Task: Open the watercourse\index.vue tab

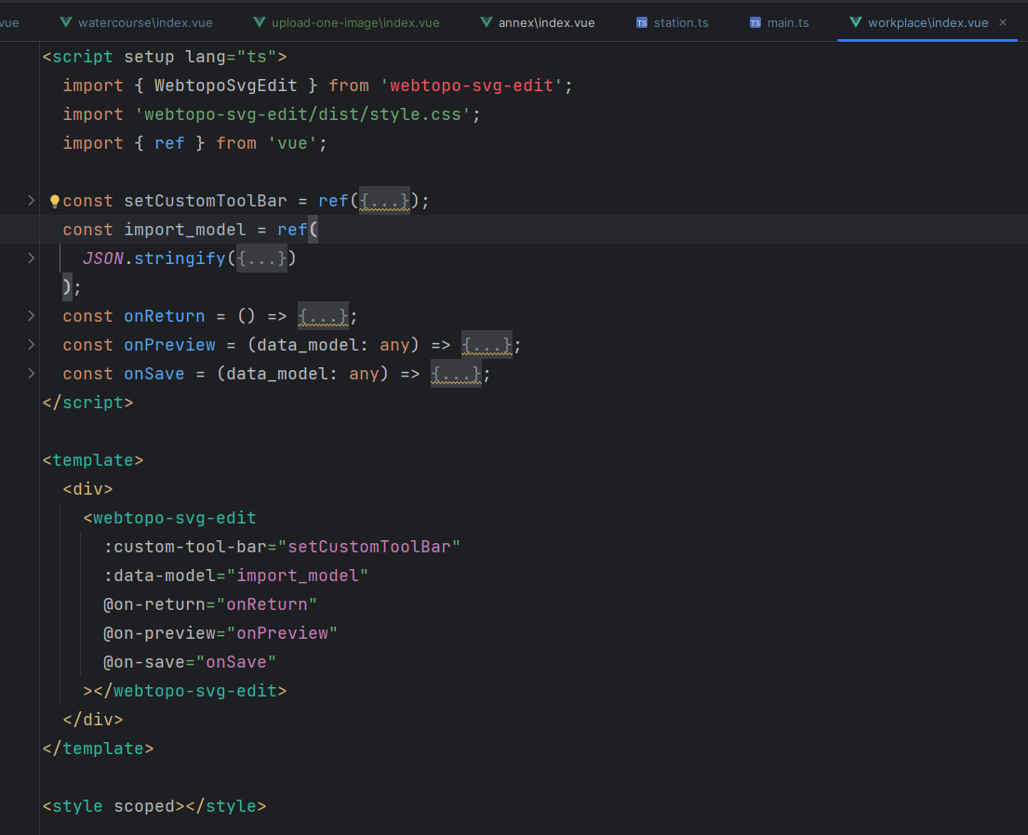Action: tap(136, 22)
